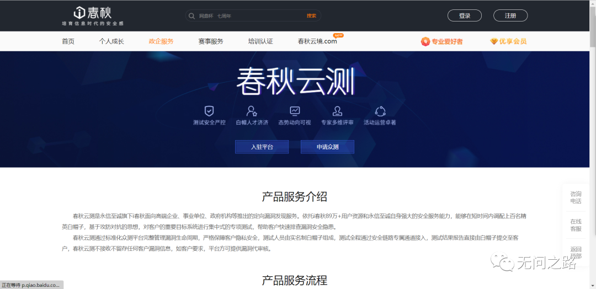
Task: Click the 注册 button
Action: coord(510,15)
